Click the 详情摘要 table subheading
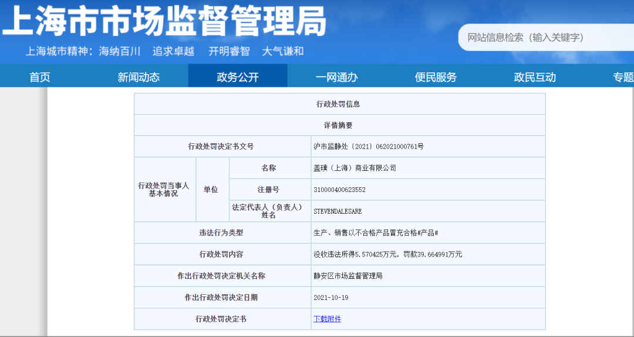 coord(338,125)
